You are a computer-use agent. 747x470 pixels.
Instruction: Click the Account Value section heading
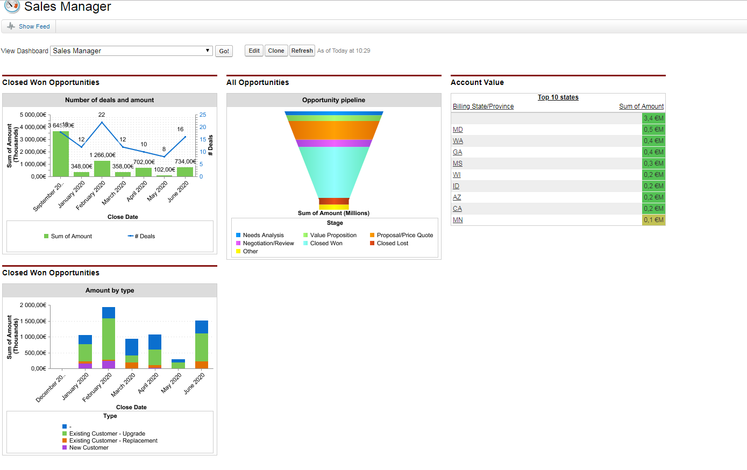(477, 82)
